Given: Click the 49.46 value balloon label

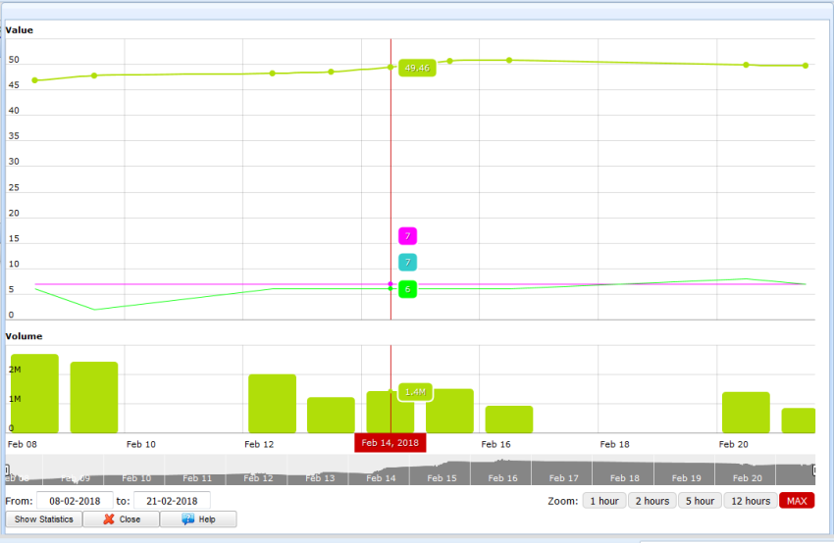Looking at the screenshot, I should (x=417, y=68).
